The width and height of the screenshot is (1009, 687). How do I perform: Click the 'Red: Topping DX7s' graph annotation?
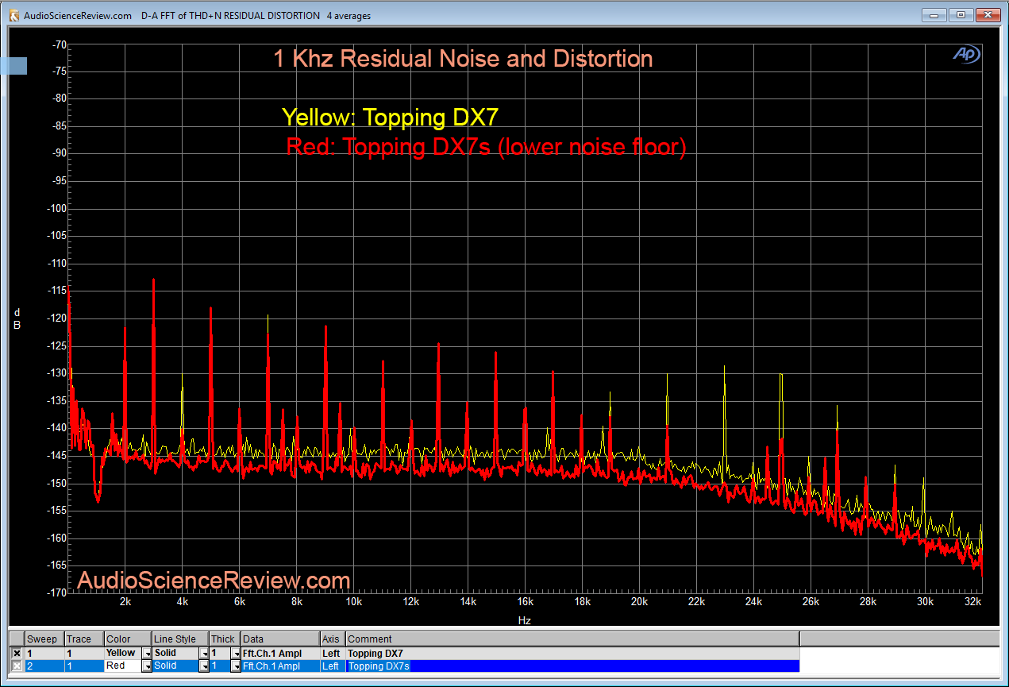click(x=486, y=147)
